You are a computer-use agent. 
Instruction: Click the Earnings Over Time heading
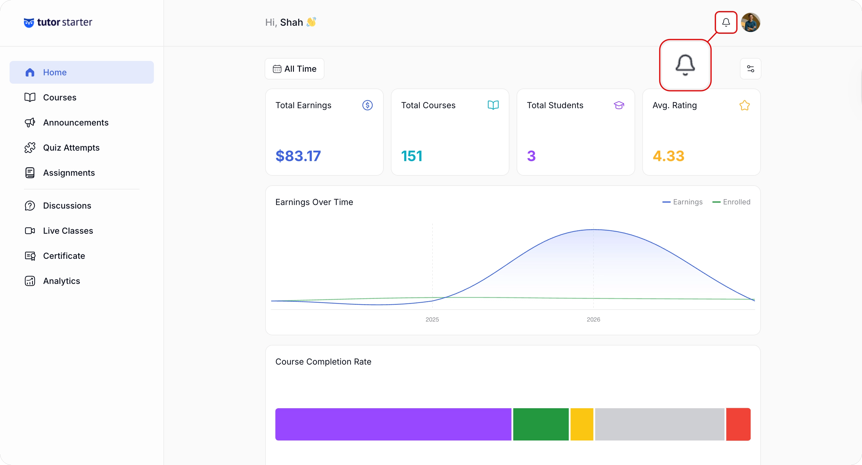pos(314,202)
